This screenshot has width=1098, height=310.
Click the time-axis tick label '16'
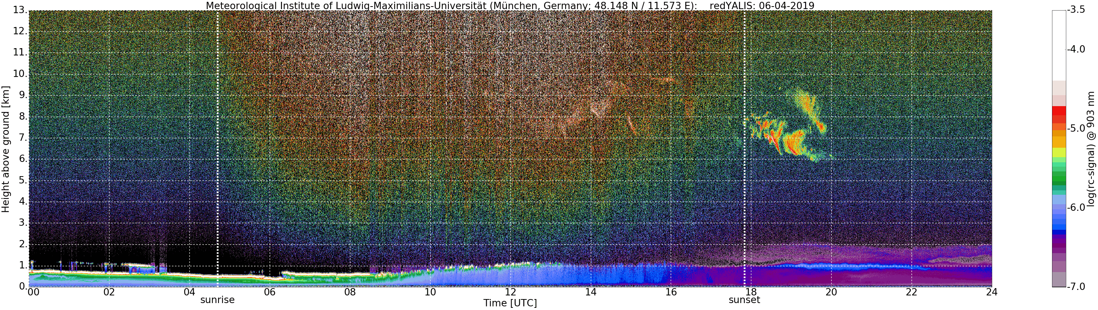671,292
